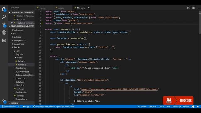The image size is (201, 113).
Task: Open the Manage gear menu
Action: pyautogui.click(x=4, y=101)
